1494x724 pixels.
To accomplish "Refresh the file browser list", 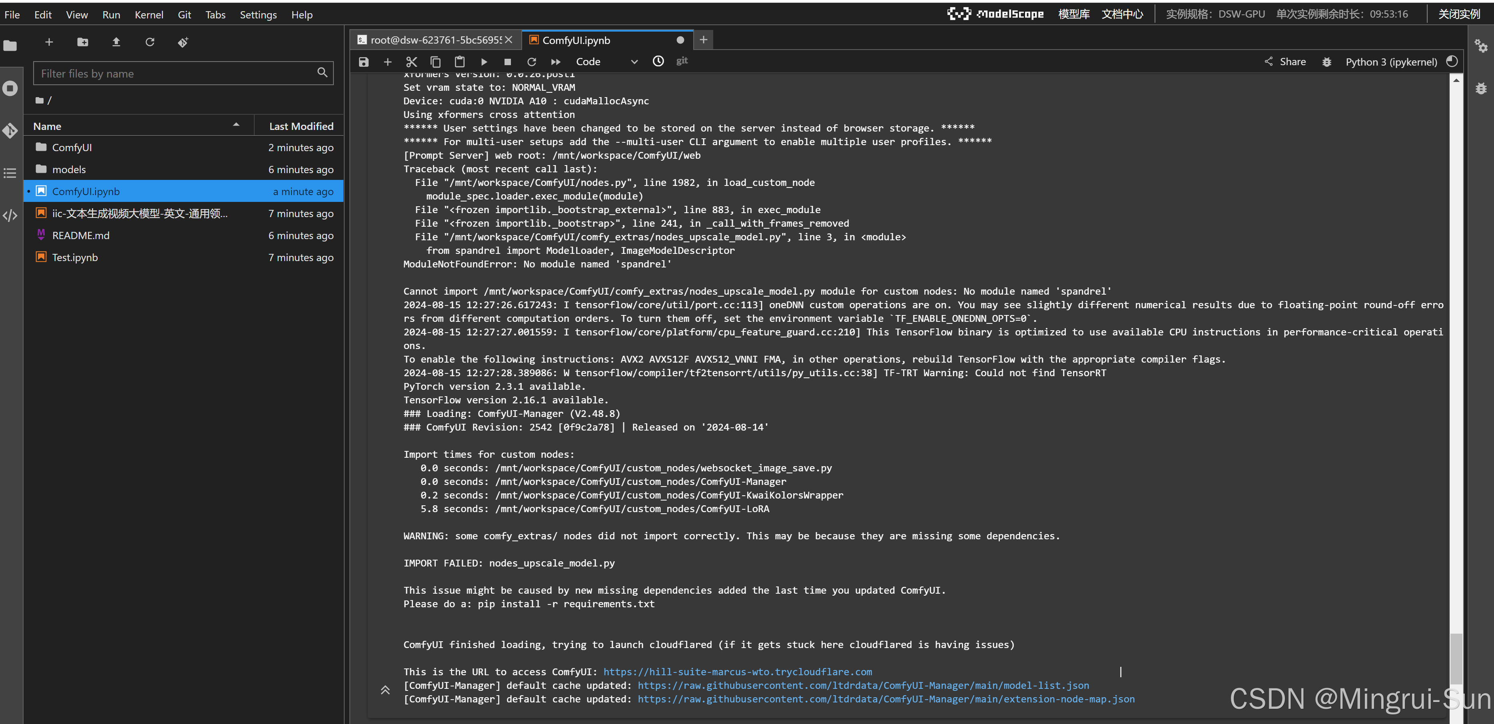I will 150,42.
